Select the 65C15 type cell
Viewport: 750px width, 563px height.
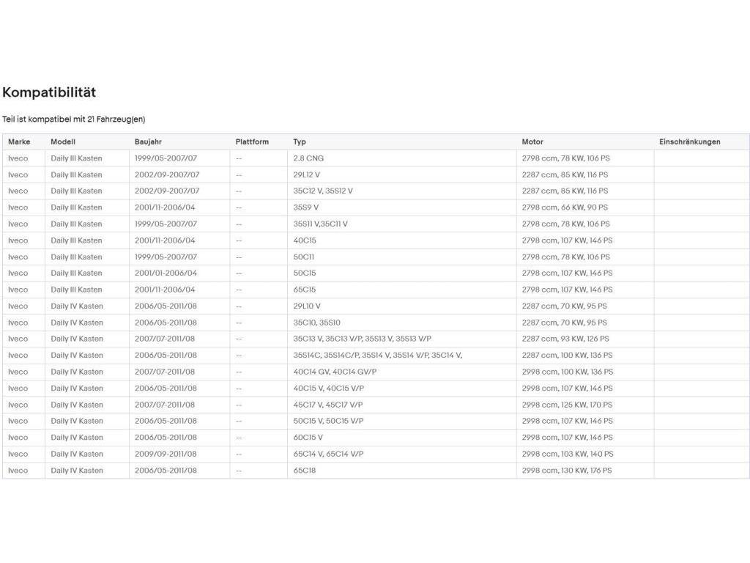(x=402, y=290)
